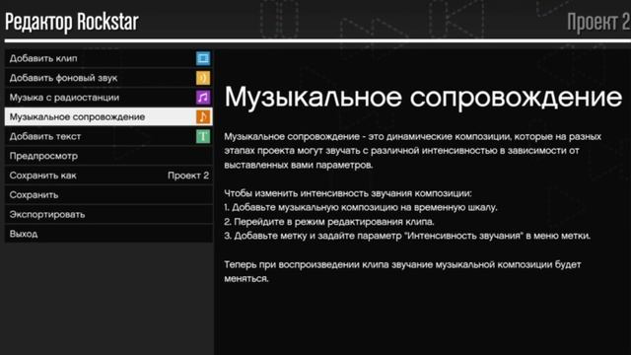
Task: Click the purple radio music note icon
Action: coord(203,98)
